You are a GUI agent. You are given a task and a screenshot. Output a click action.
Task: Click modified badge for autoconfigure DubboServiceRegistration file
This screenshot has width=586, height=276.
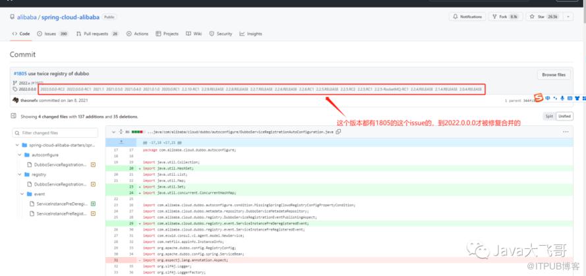pos(94,165)
